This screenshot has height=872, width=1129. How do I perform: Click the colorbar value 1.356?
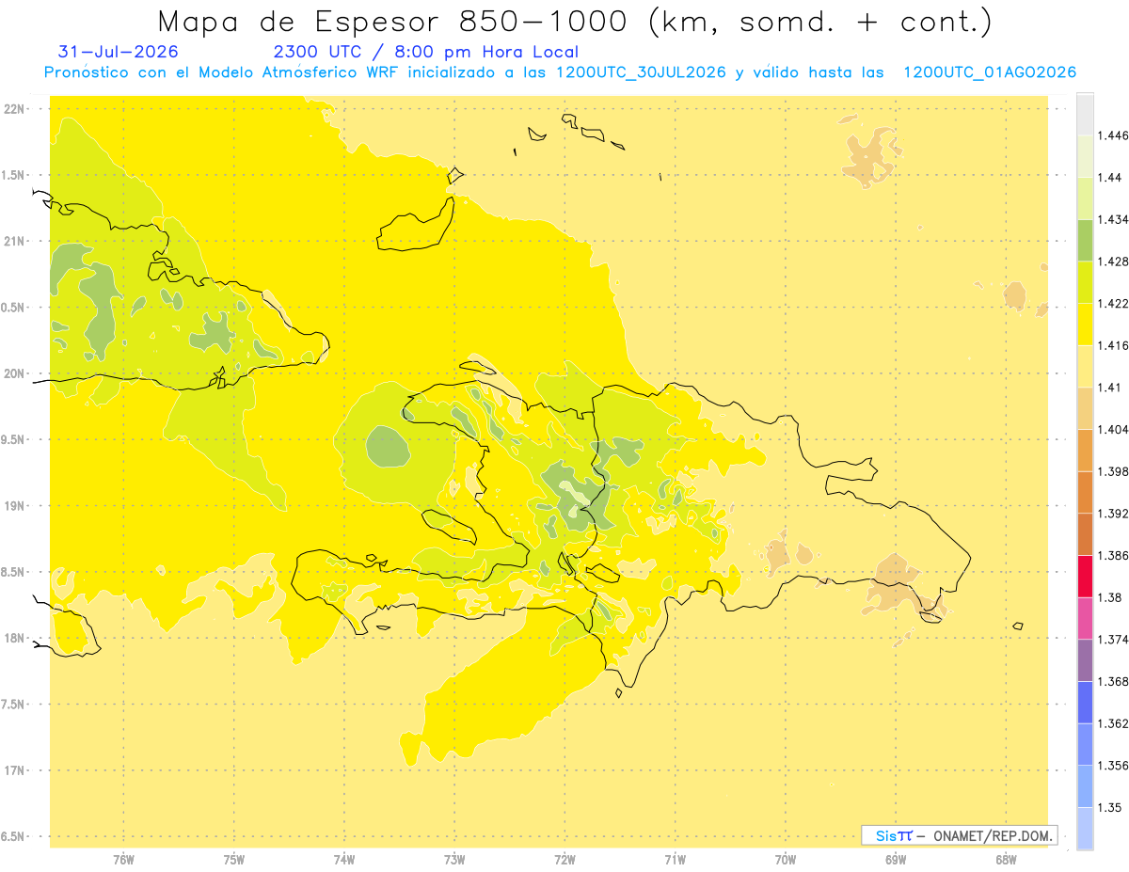click(x=1113, y=766)
